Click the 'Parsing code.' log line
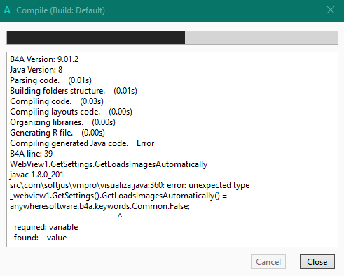344x276 pixels. click(x=50, y=80)
